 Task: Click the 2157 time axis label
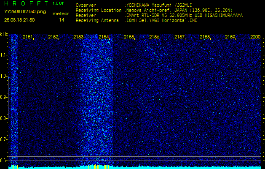pos(179,37)
